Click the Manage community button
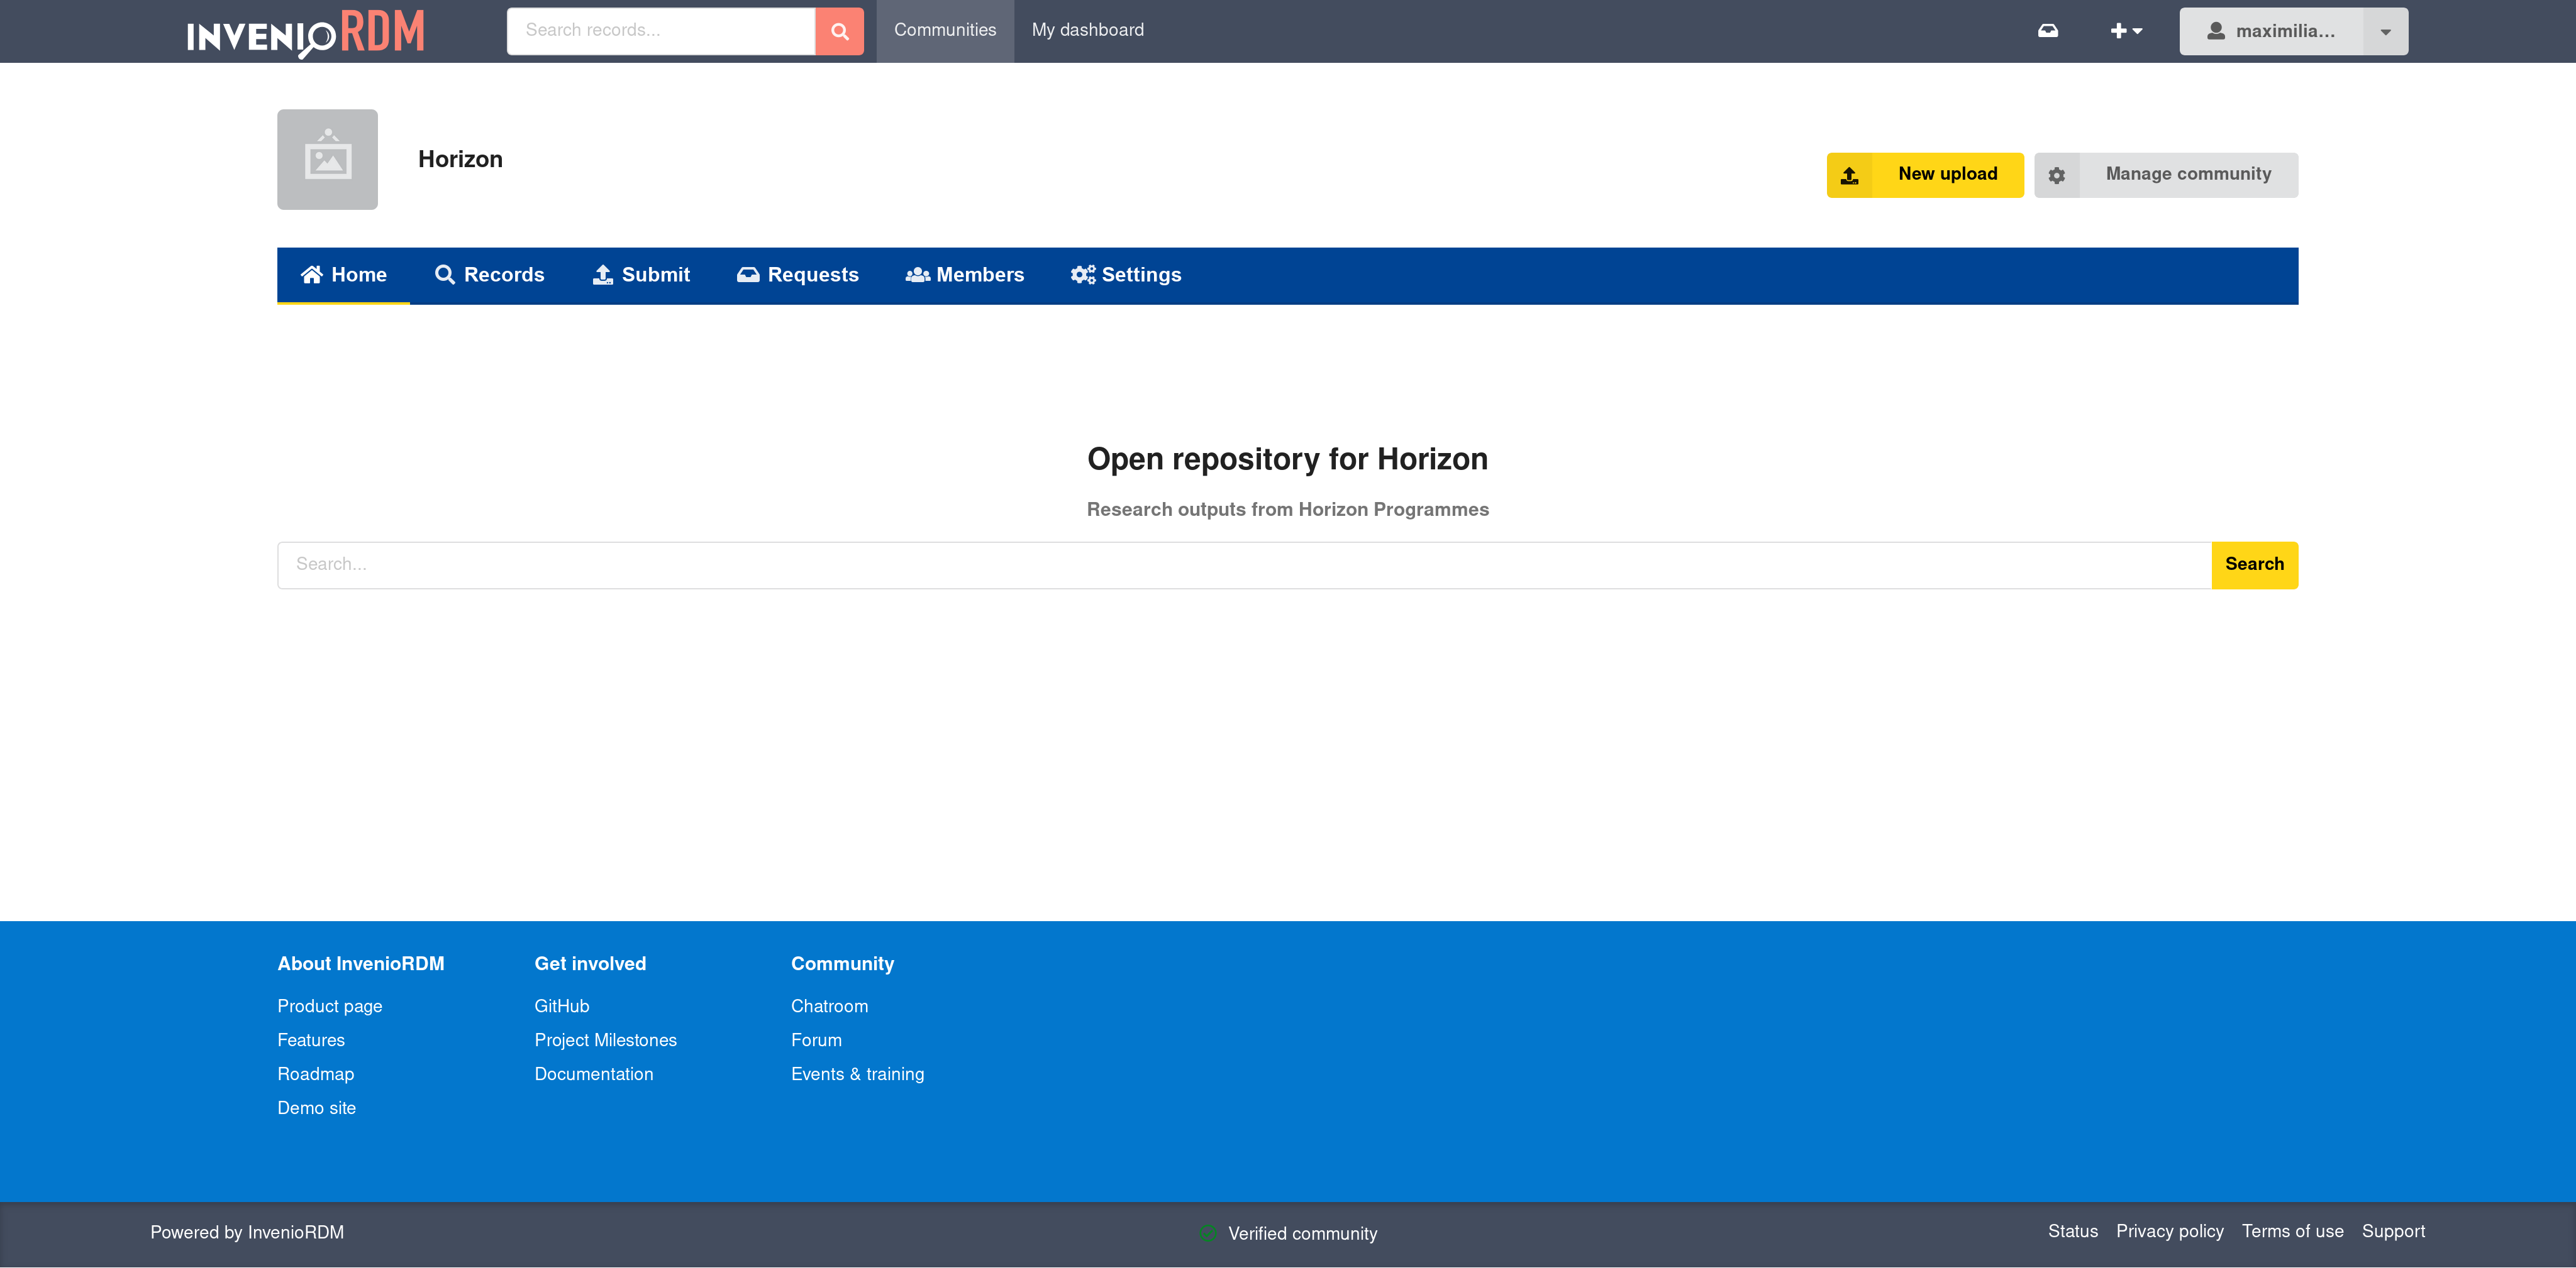The image size is (2576, 1268). tap(2166, 175)
